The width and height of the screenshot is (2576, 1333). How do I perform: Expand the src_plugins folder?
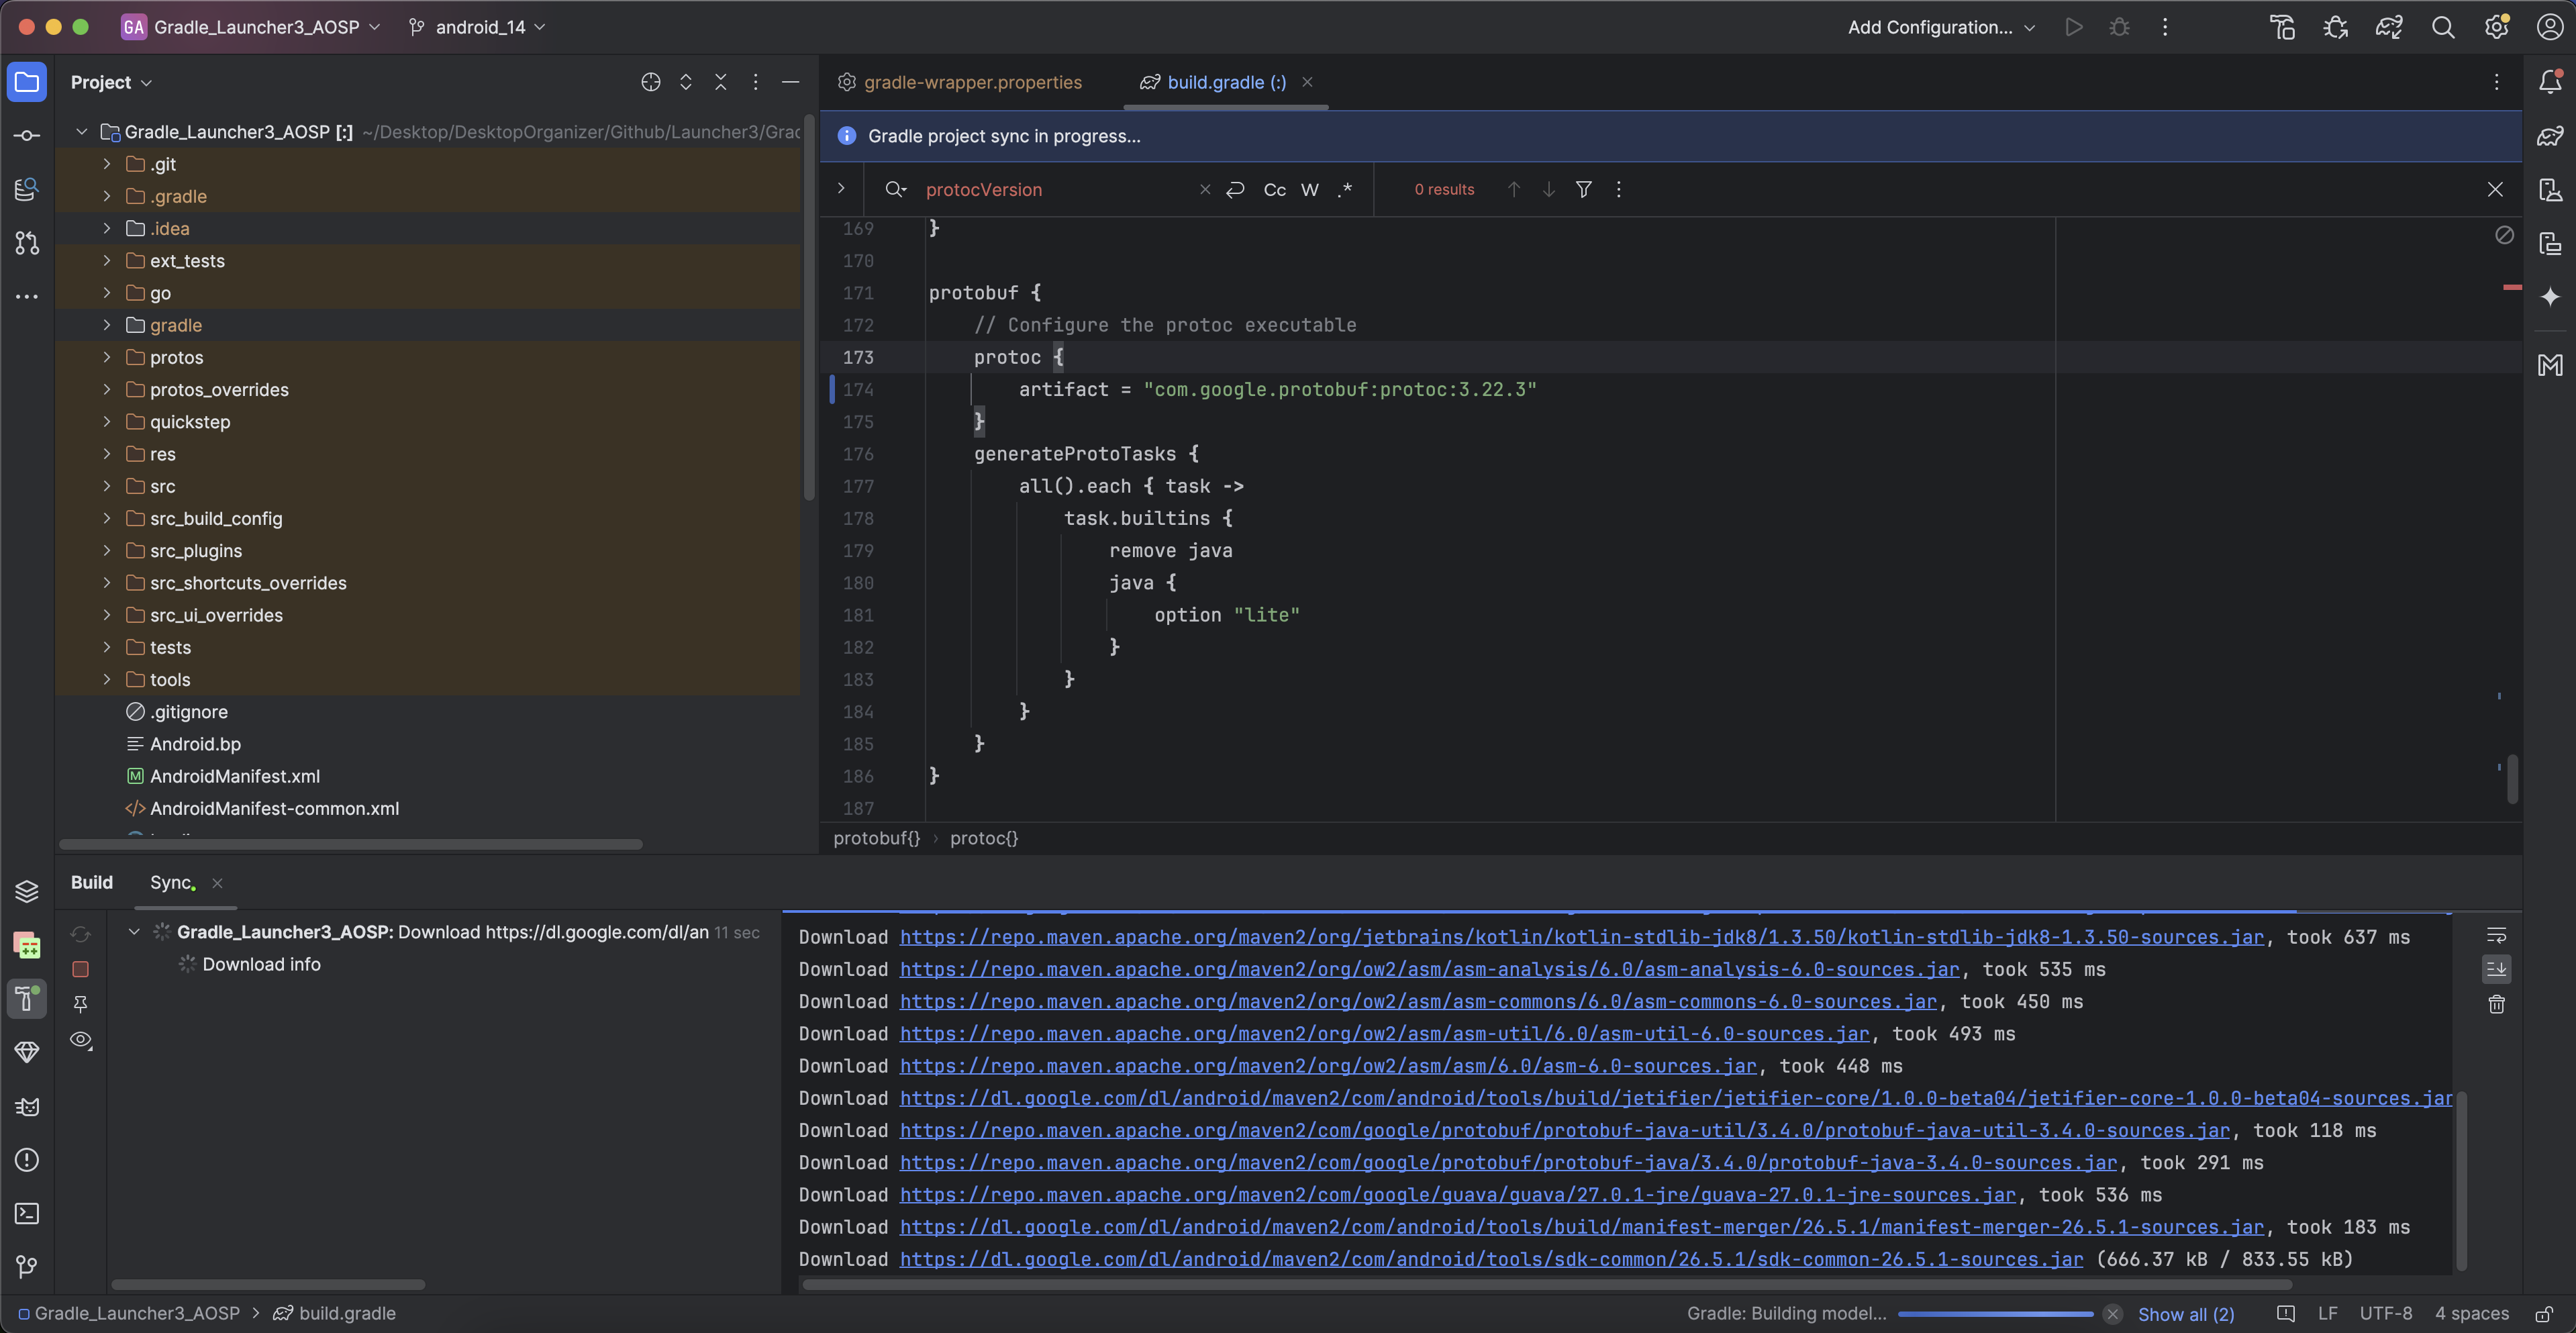click(x=107, y=550)
